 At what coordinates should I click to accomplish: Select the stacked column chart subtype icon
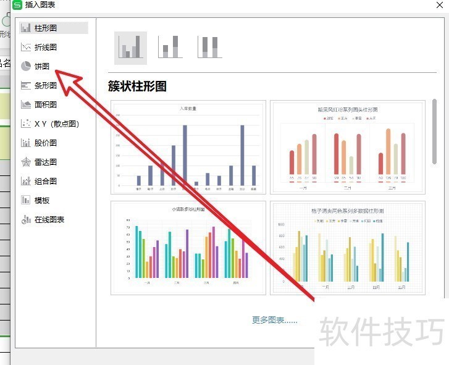click(x=170, y=48)
